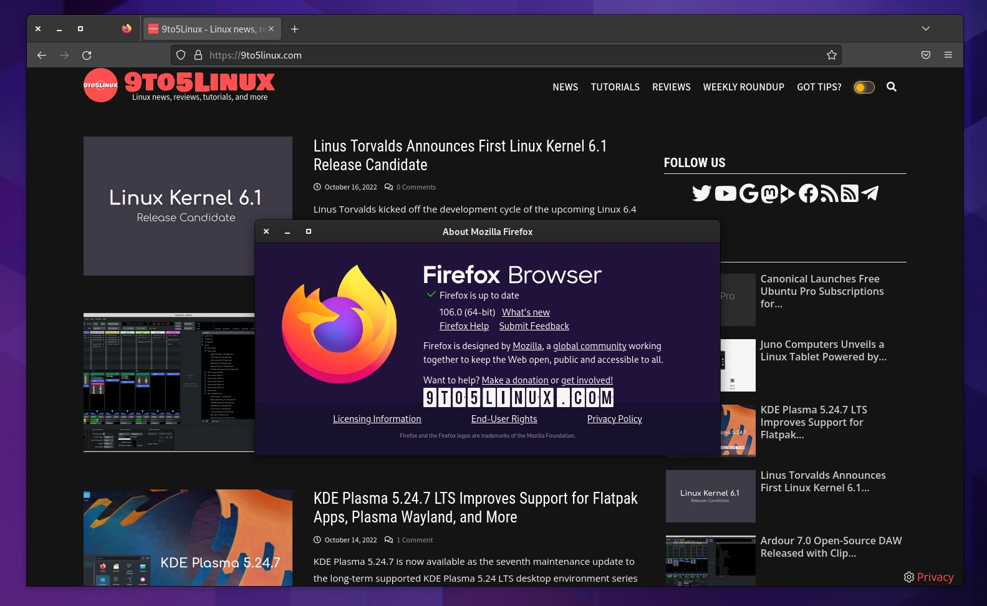Open Canonical Launches Free Ubuntu Pro sidebar story
This screenshot has height=606, width=987.
coord(822,291)
